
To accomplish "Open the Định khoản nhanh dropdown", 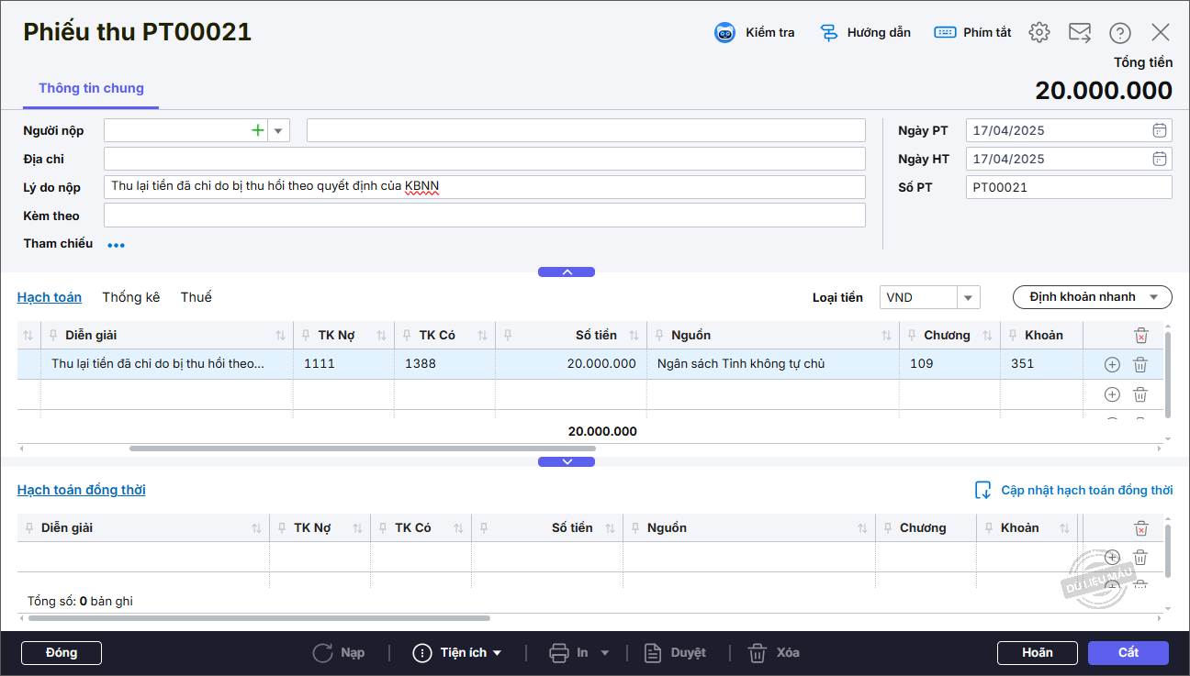I will (1092, 297).
